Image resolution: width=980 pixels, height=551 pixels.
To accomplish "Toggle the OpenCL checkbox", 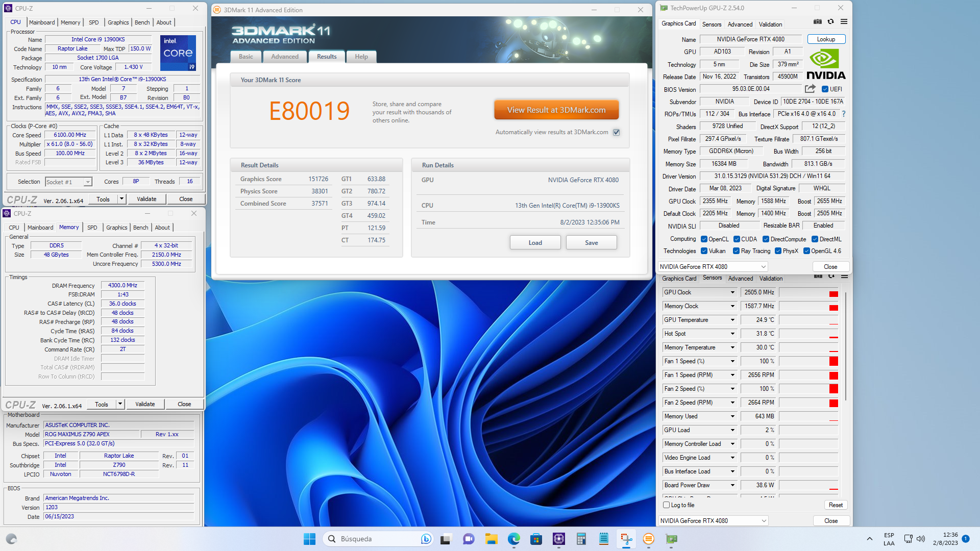I will [x=704, y=239].
